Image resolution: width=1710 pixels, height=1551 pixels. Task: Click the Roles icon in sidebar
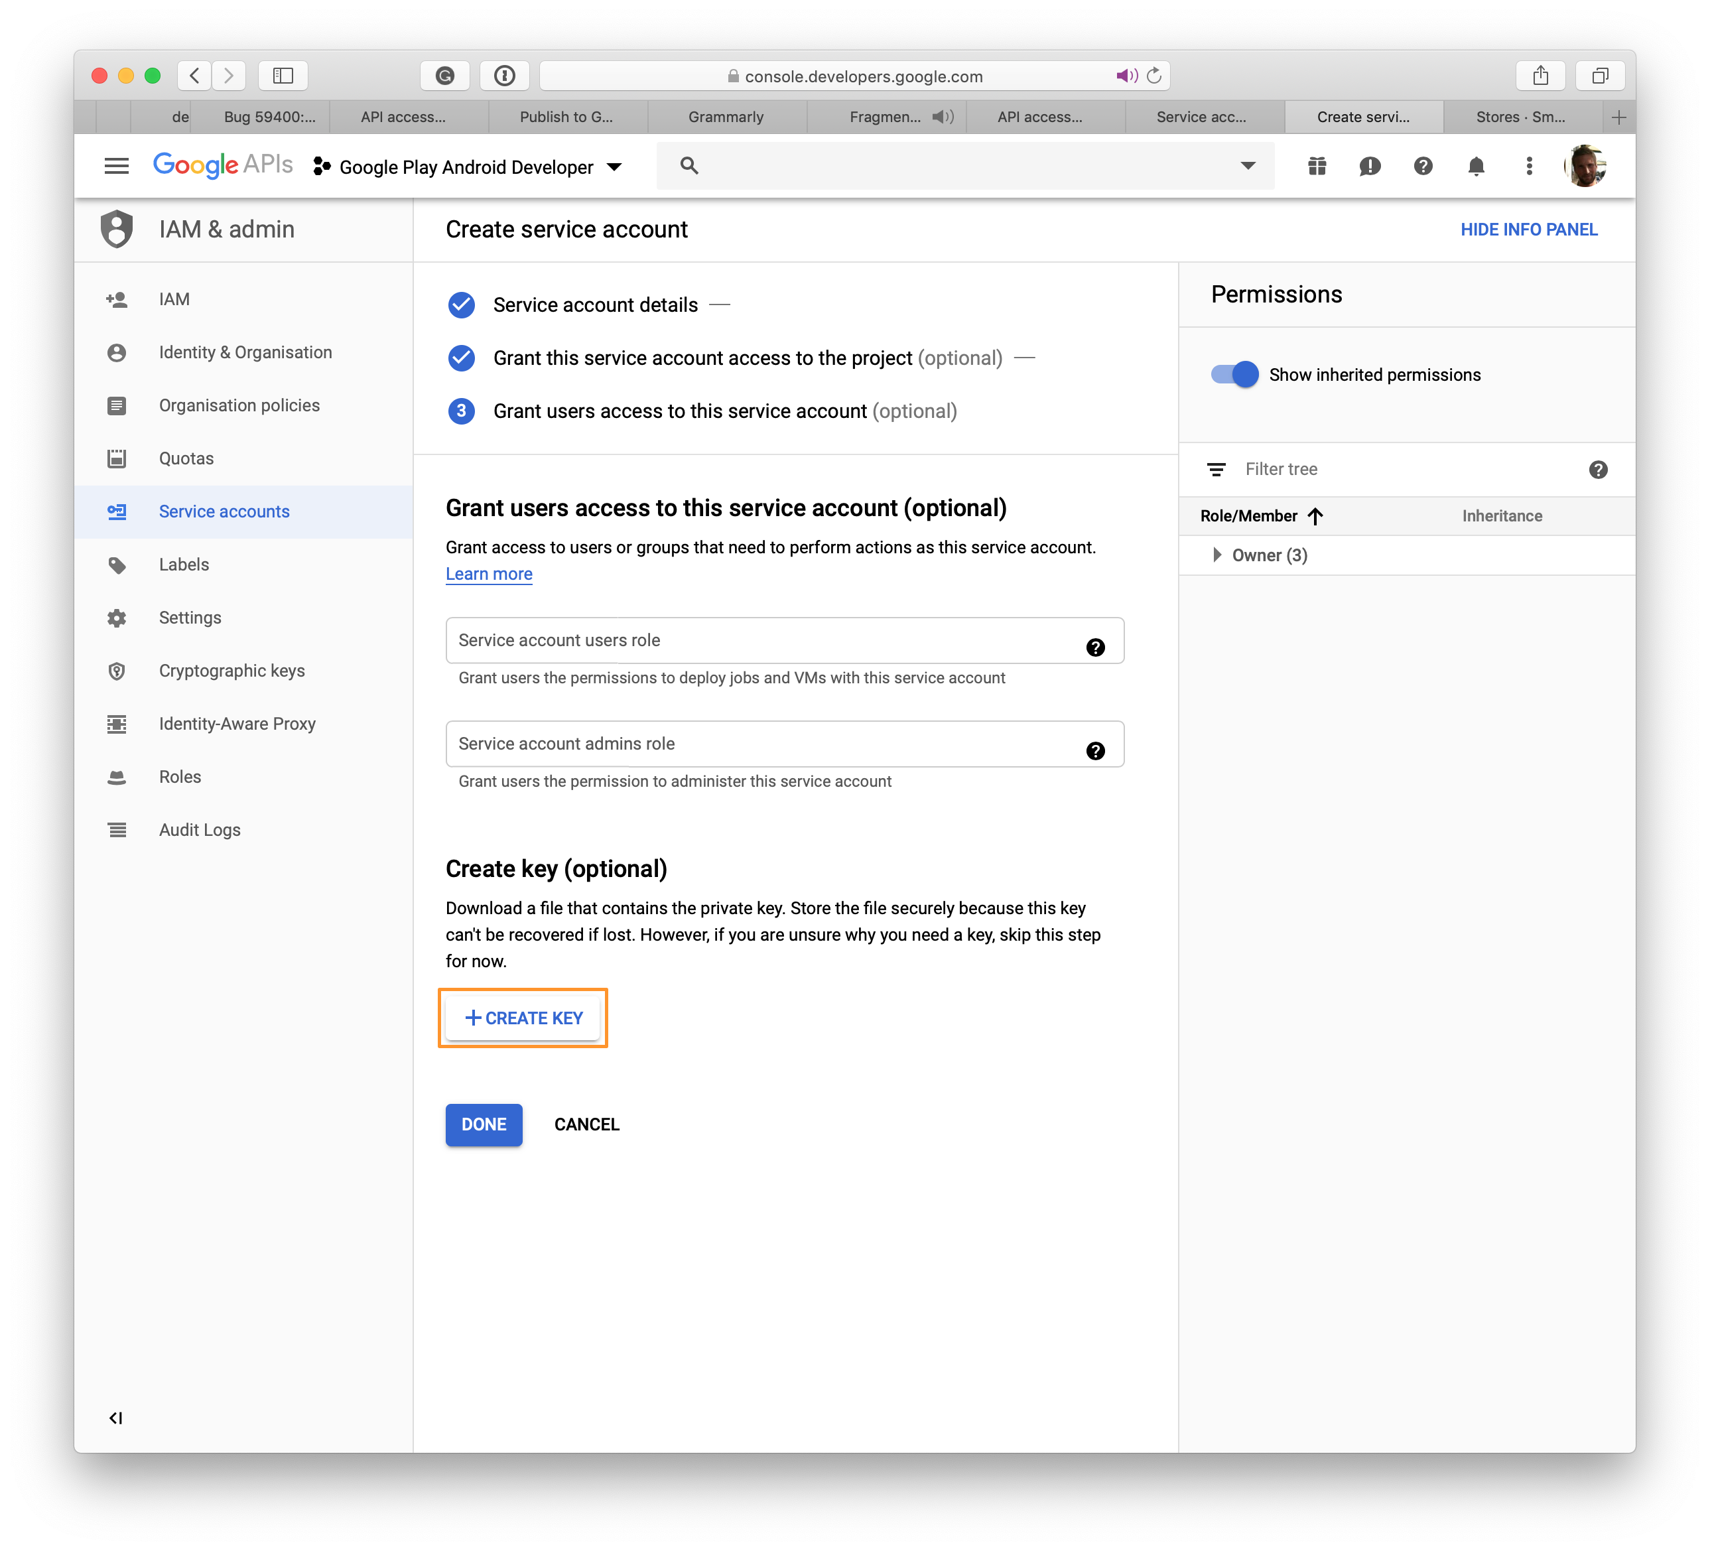point(119,776)
